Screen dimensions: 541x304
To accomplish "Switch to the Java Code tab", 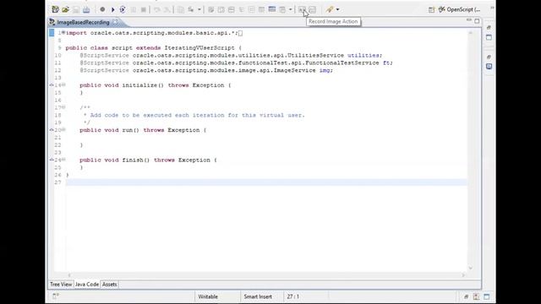I will pos(87,285).
